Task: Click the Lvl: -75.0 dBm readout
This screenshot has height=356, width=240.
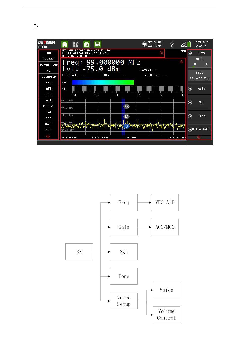Action: click(x=91, y=69)
